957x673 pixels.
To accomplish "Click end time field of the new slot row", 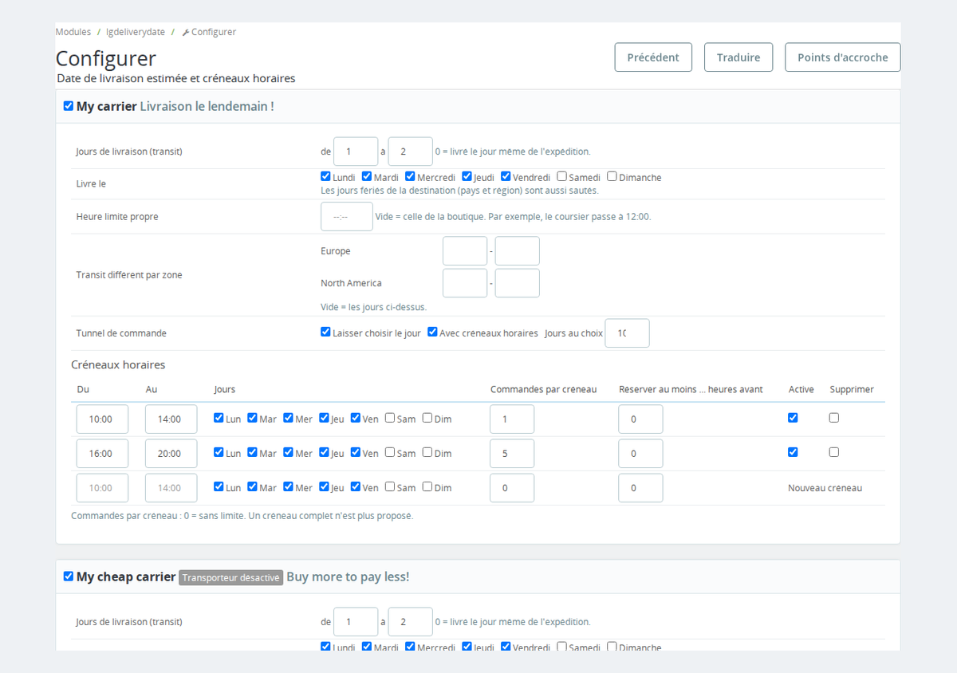I will pyautogui.click(x=171, y=488).
